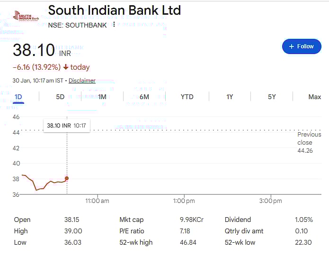Select the 1D chart range tab

tap(18, 97)
